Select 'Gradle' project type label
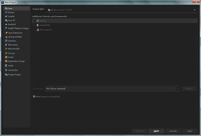 coord(11,16)
